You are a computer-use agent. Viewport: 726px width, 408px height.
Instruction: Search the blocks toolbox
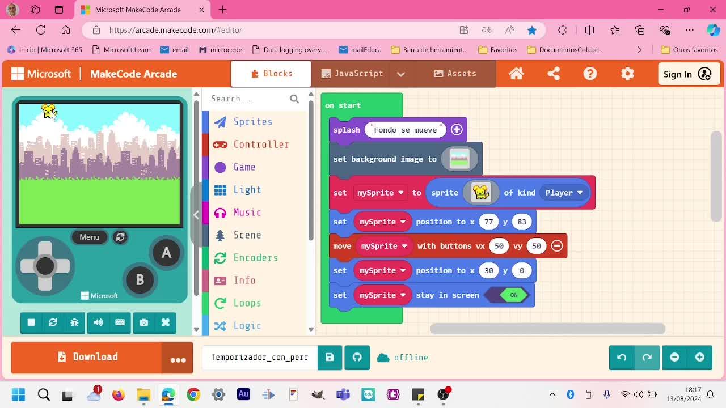(255, 99)
